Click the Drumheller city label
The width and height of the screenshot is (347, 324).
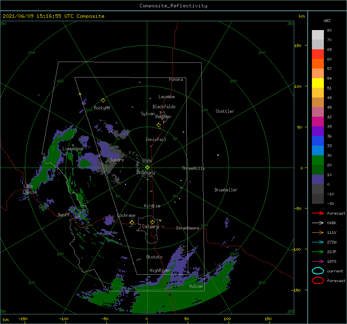pos(226,190)
